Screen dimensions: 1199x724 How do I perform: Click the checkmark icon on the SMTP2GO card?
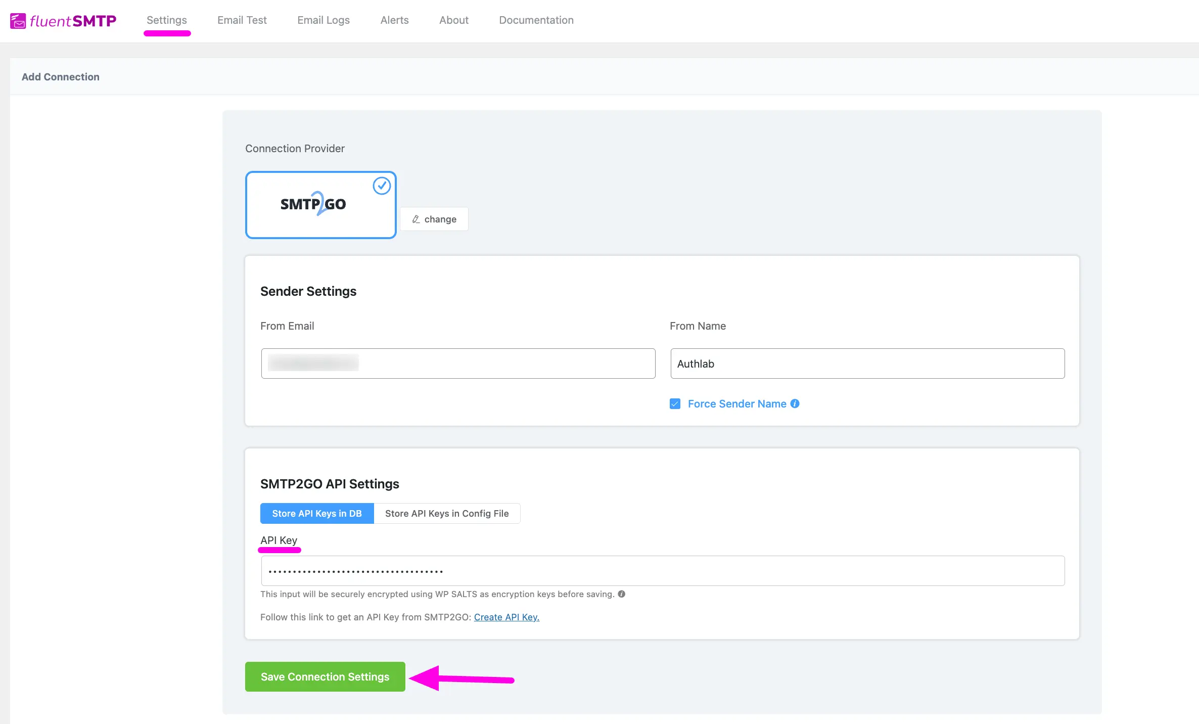click(x=382, y=186)
